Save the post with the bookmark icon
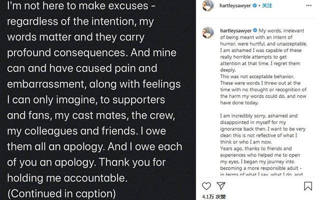The height and width of the screenshot is (200, 315). 308,186
